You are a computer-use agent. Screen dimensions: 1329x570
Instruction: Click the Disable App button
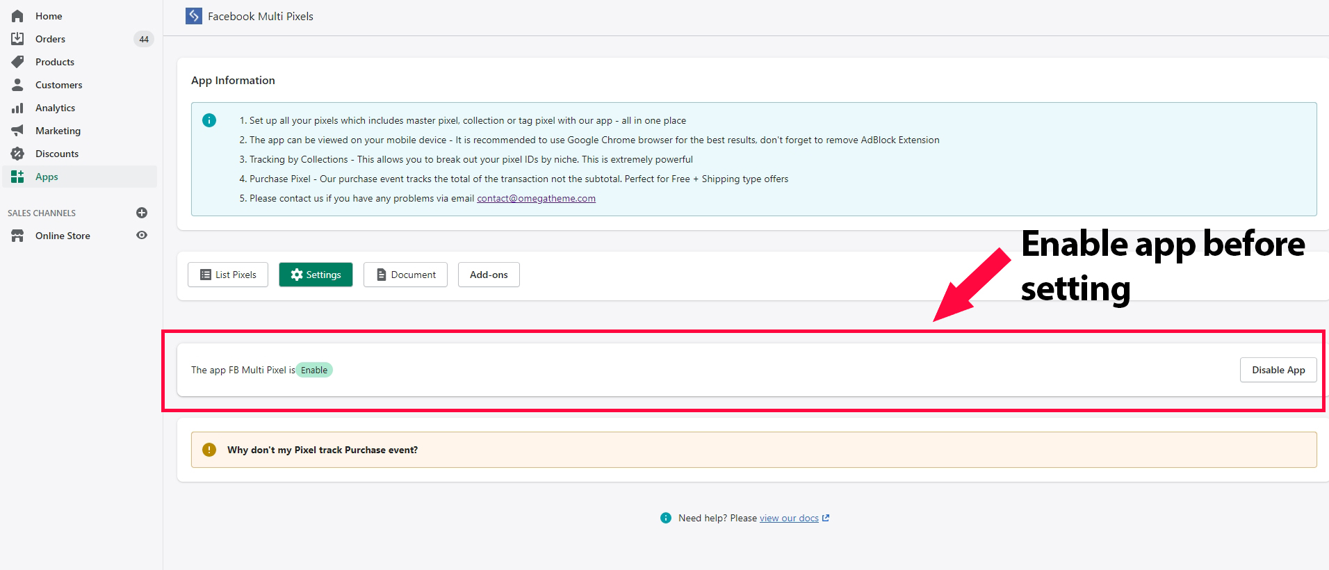[1278, 370]
